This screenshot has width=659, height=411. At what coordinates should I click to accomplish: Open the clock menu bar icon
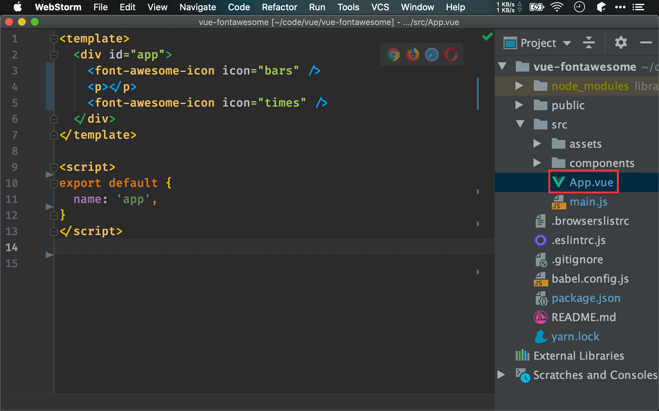(x=579, y=7)
